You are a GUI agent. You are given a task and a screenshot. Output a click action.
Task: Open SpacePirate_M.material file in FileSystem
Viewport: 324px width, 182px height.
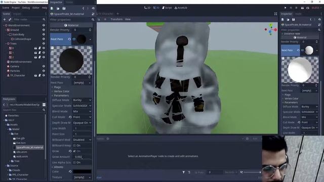click(29, 147)
